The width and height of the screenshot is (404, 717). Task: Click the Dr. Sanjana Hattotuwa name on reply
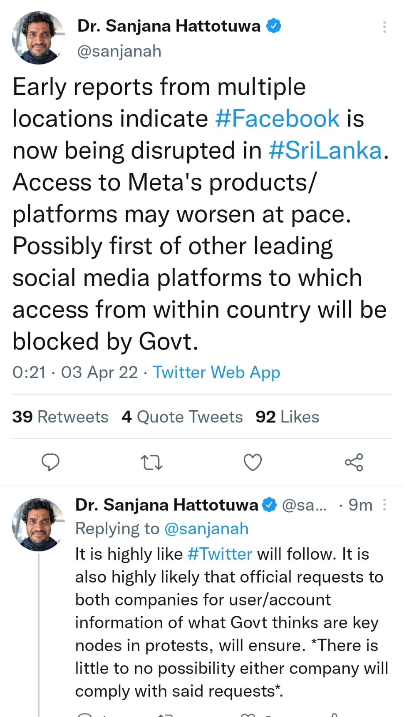coord(166,505)
